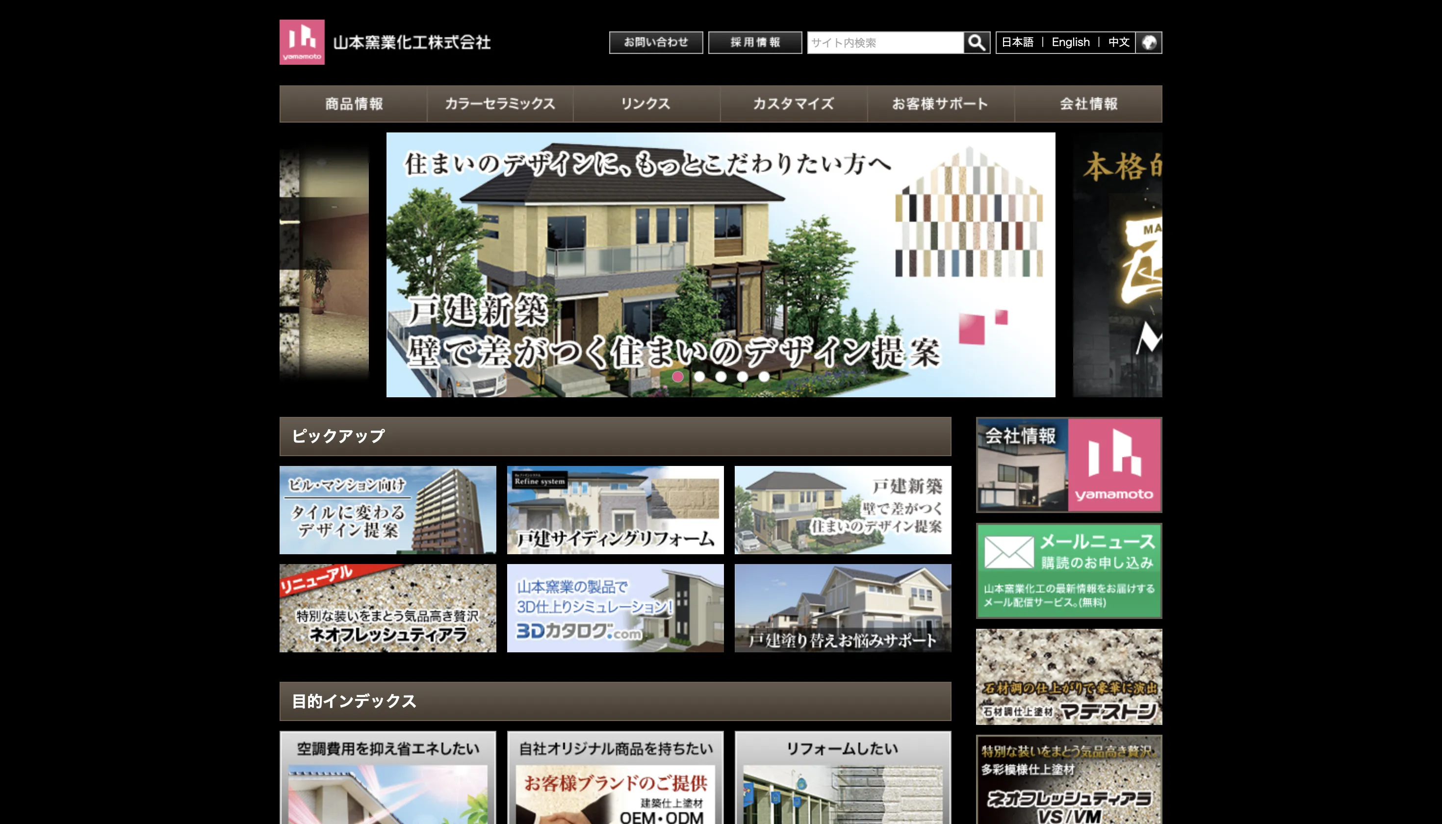Click the pink Yamamoto logo
1442x824 pixels.
tap(302, 42)
